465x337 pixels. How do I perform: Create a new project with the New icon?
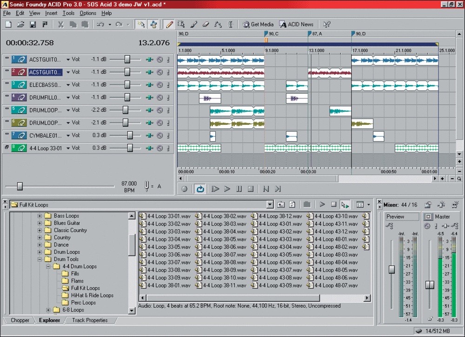click(x=8, y=24)
